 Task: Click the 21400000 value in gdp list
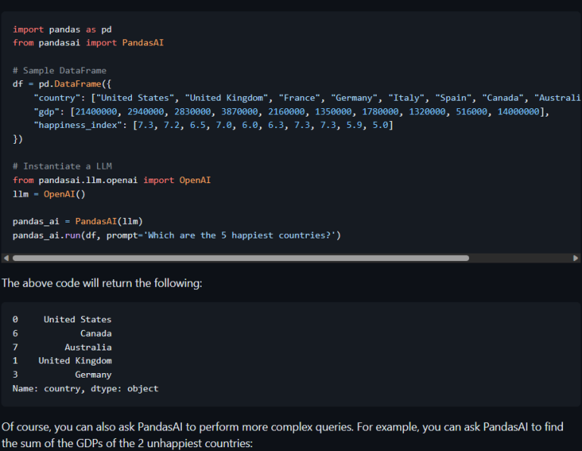click(96, 111)
